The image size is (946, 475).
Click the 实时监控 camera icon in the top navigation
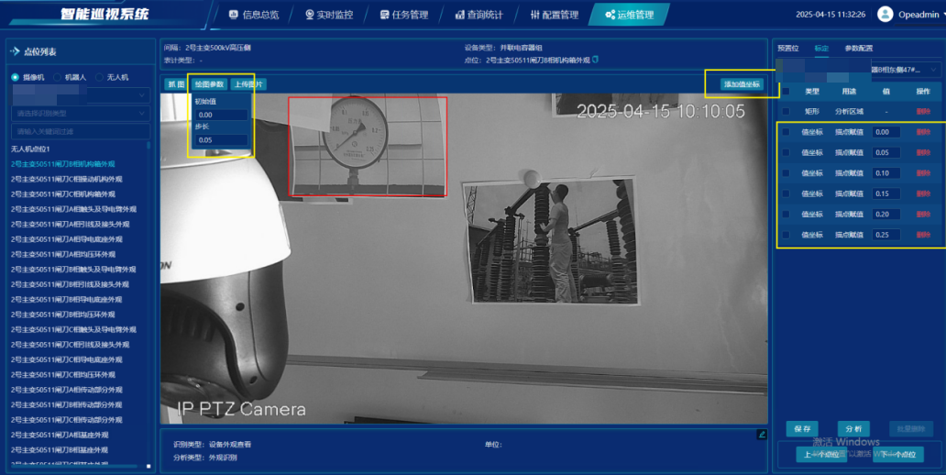click(310, 15)
